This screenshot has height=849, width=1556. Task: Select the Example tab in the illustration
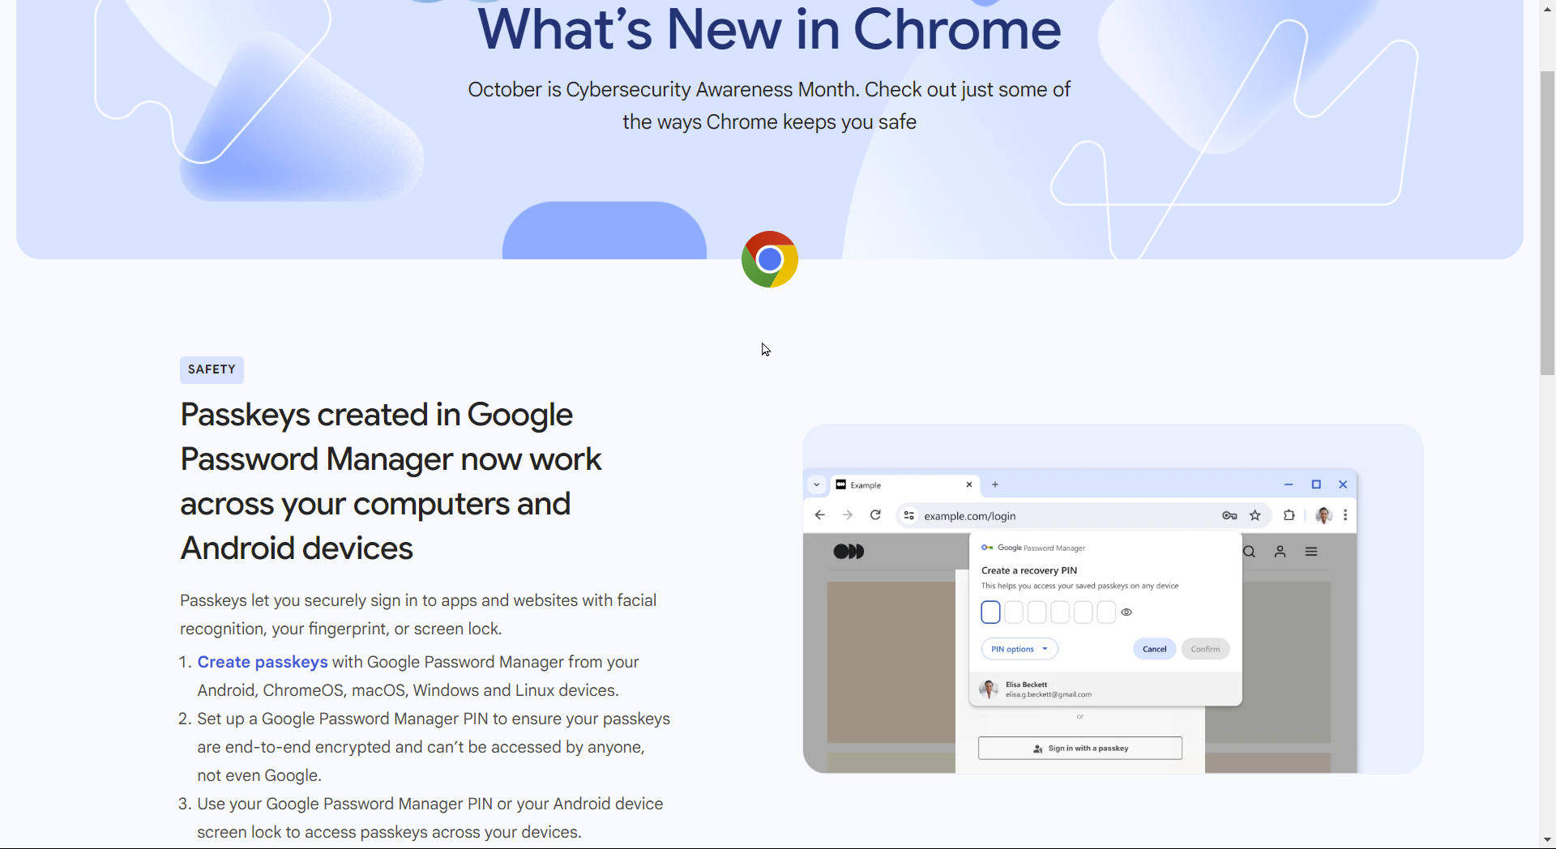point(904,484)
